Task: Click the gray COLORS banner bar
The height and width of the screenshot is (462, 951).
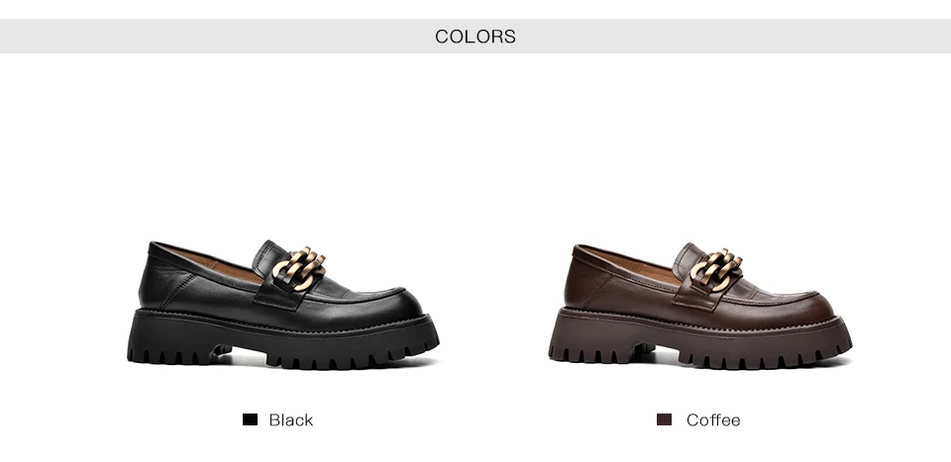Action: (x=475, y=37)
